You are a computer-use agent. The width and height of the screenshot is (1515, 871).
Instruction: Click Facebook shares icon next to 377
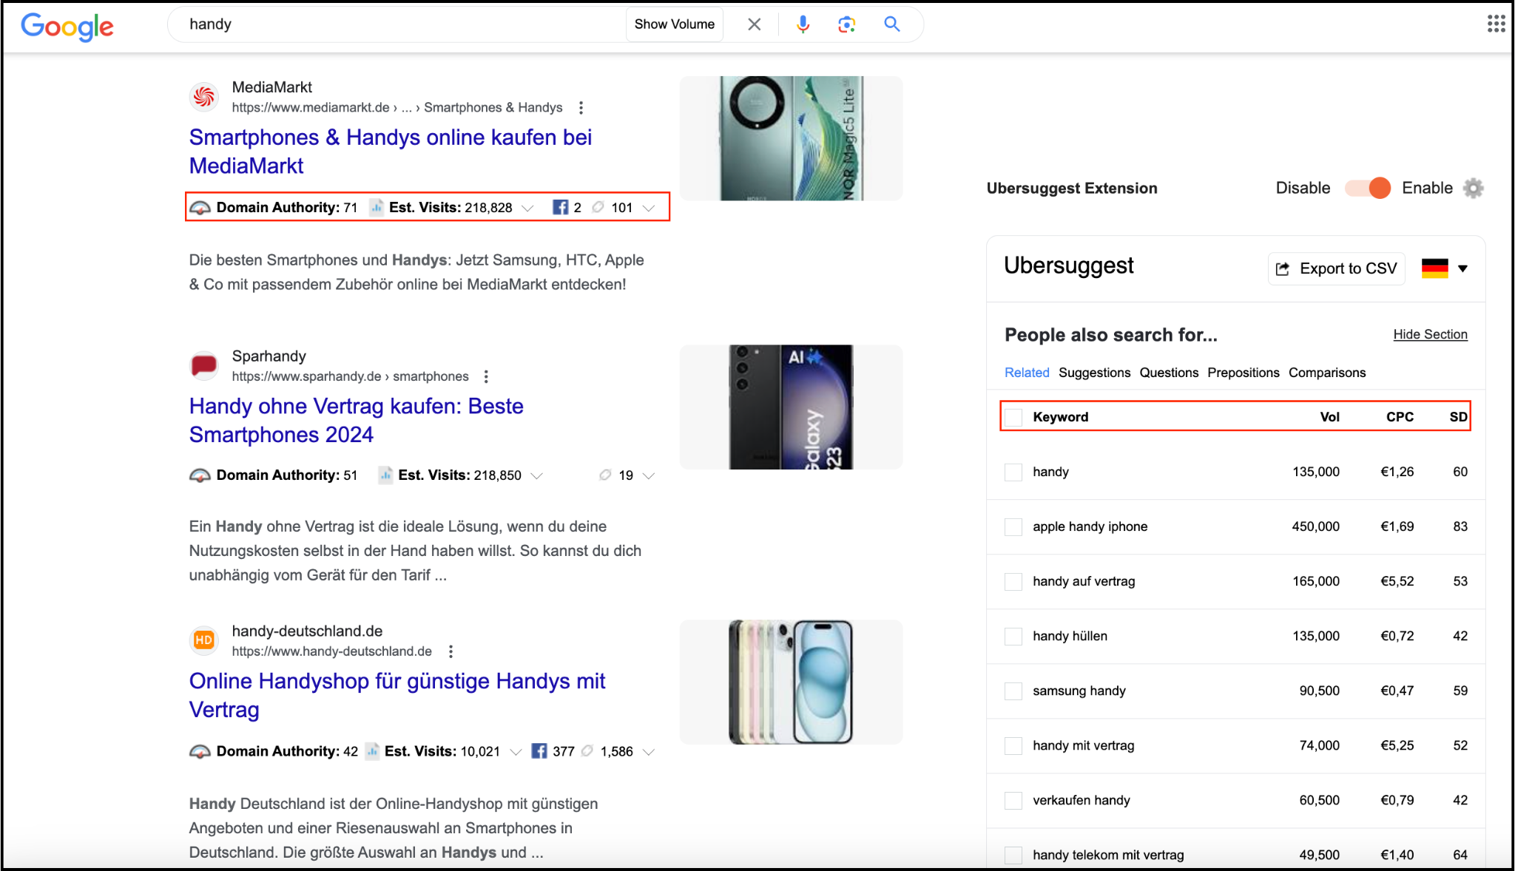click(x=539, y=751)
